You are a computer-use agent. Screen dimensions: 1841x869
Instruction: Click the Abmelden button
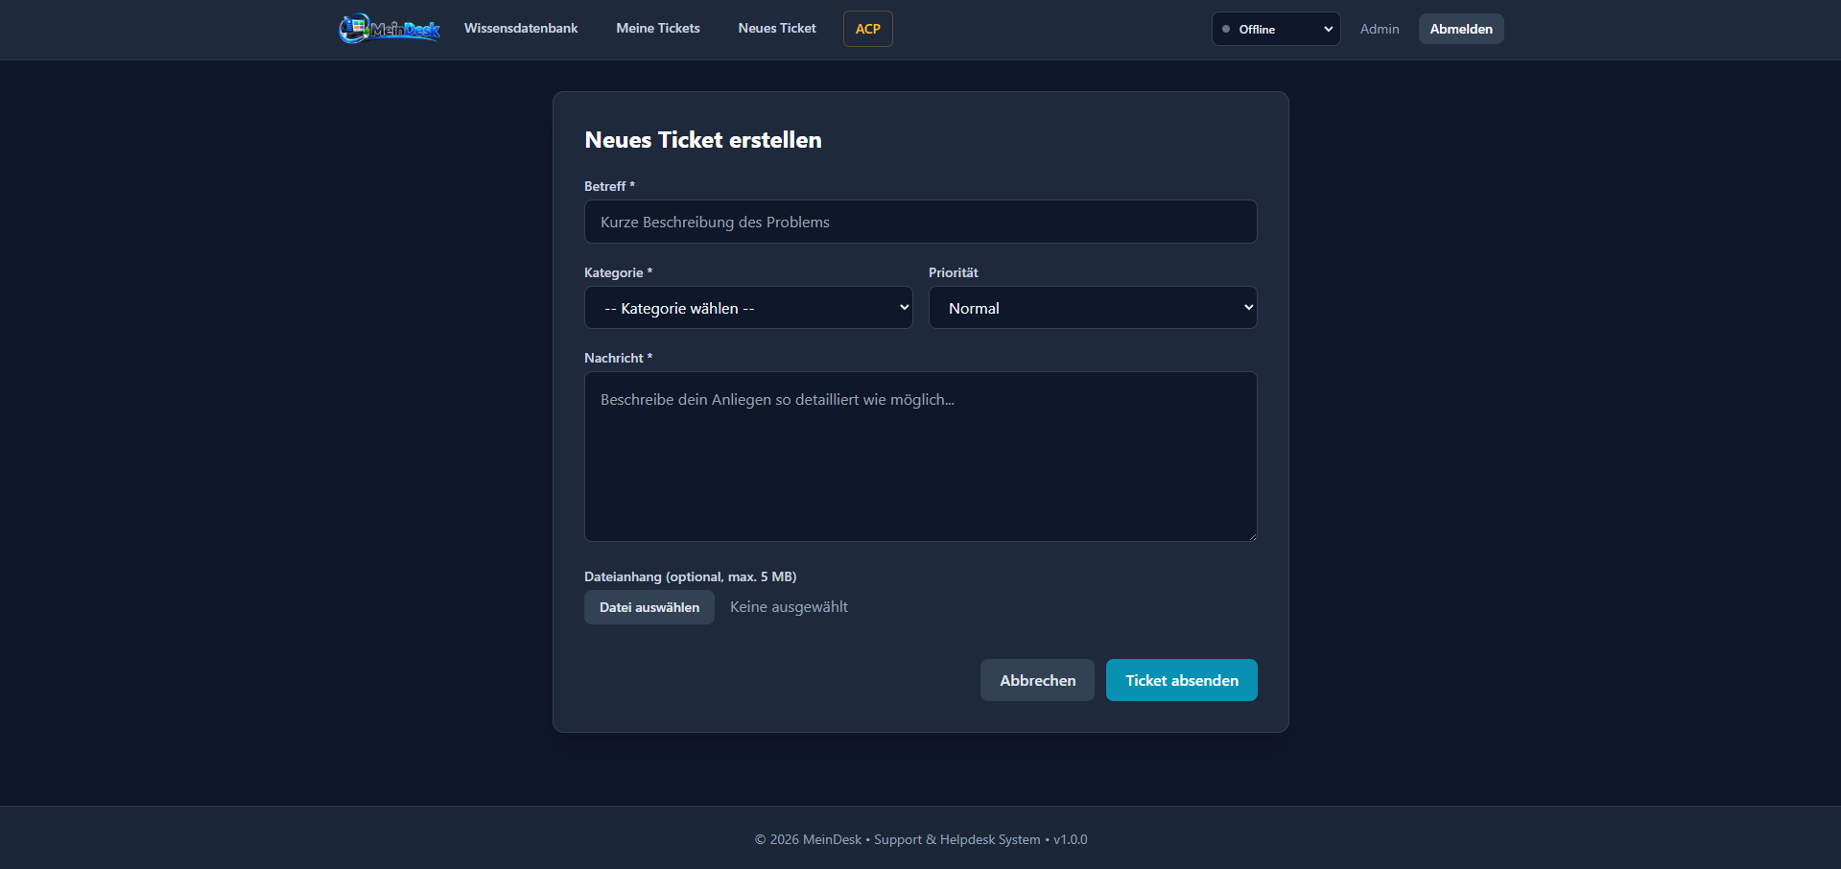click(x=1461, y=29)
